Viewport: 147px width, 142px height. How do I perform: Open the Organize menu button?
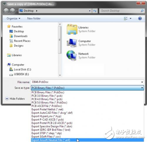coord(14,19)
